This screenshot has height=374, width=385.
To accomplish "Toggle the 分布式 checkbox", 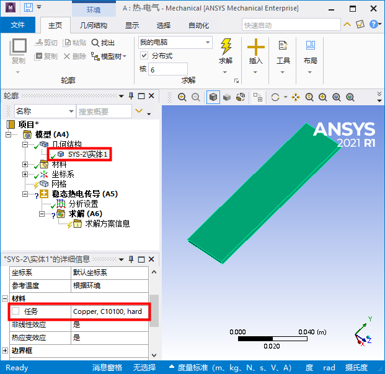I will [x=144, y=56].
